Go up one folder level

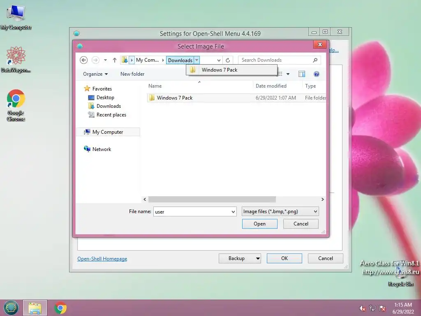tap(115, 60)
